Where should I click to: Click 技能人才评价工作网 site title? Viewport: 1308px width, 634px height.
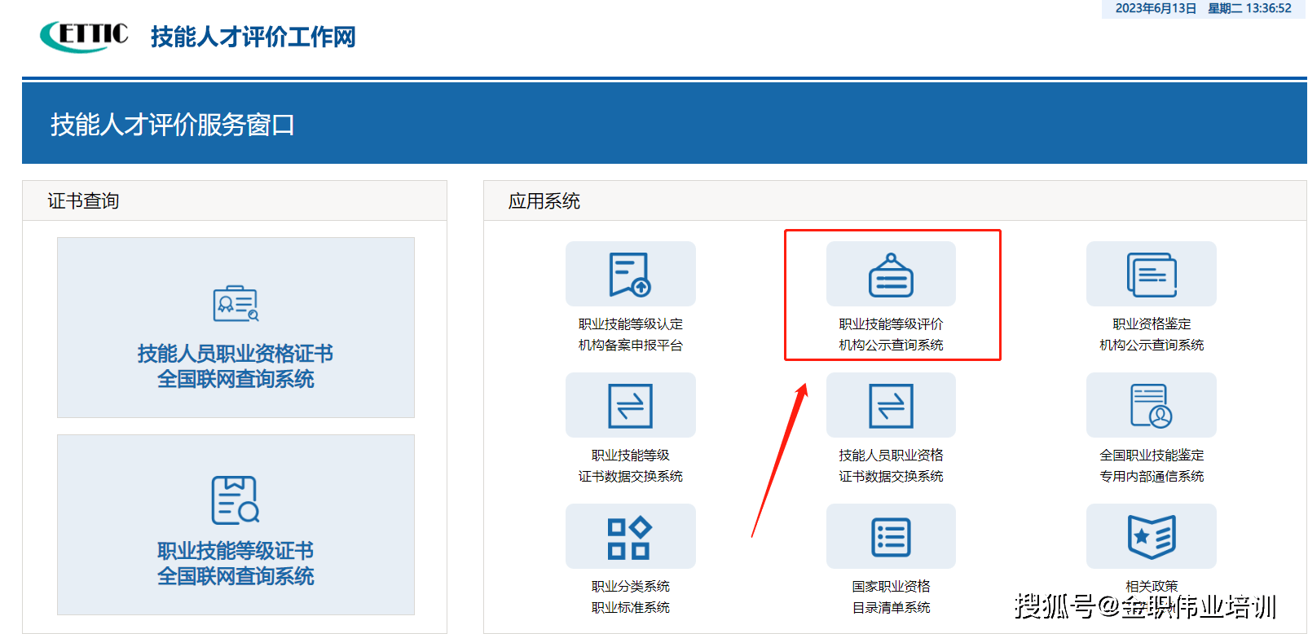pyautogui.click(x=253, y=37)
